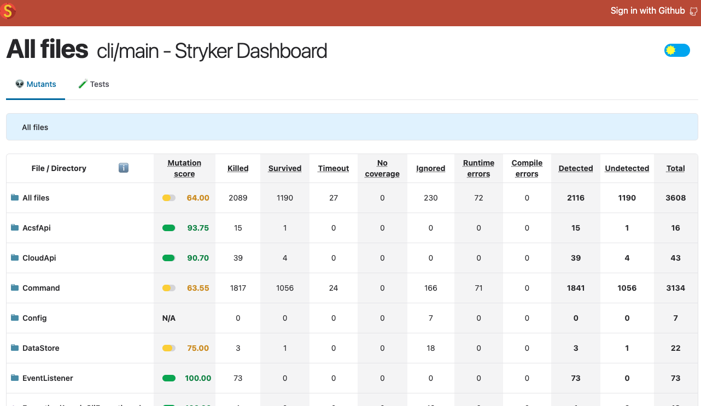Click the AcsfApi green progress bar
This screenshot has width=701, height=406.
[169, 228]
